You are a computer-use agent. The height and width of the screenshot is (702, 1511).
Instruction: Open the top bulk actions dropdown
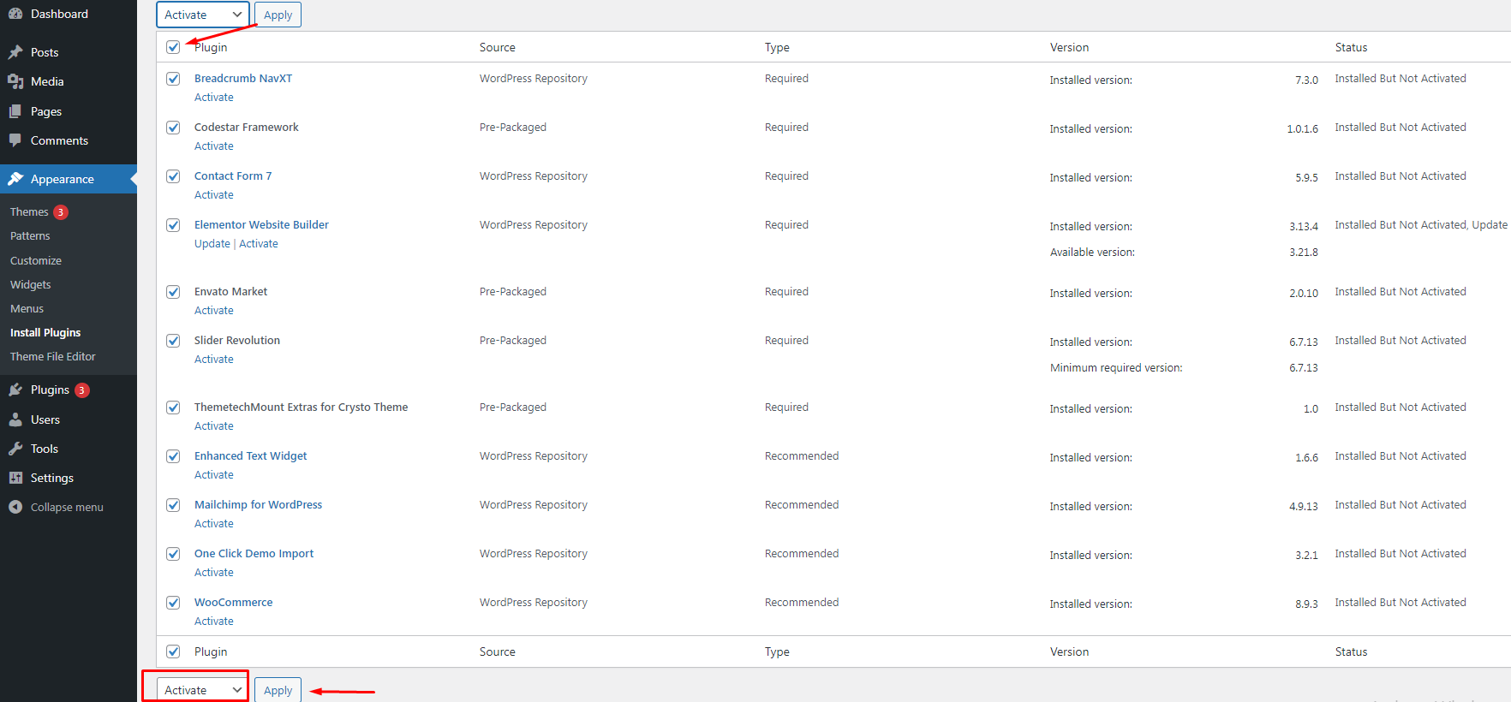tap(203, 15)
